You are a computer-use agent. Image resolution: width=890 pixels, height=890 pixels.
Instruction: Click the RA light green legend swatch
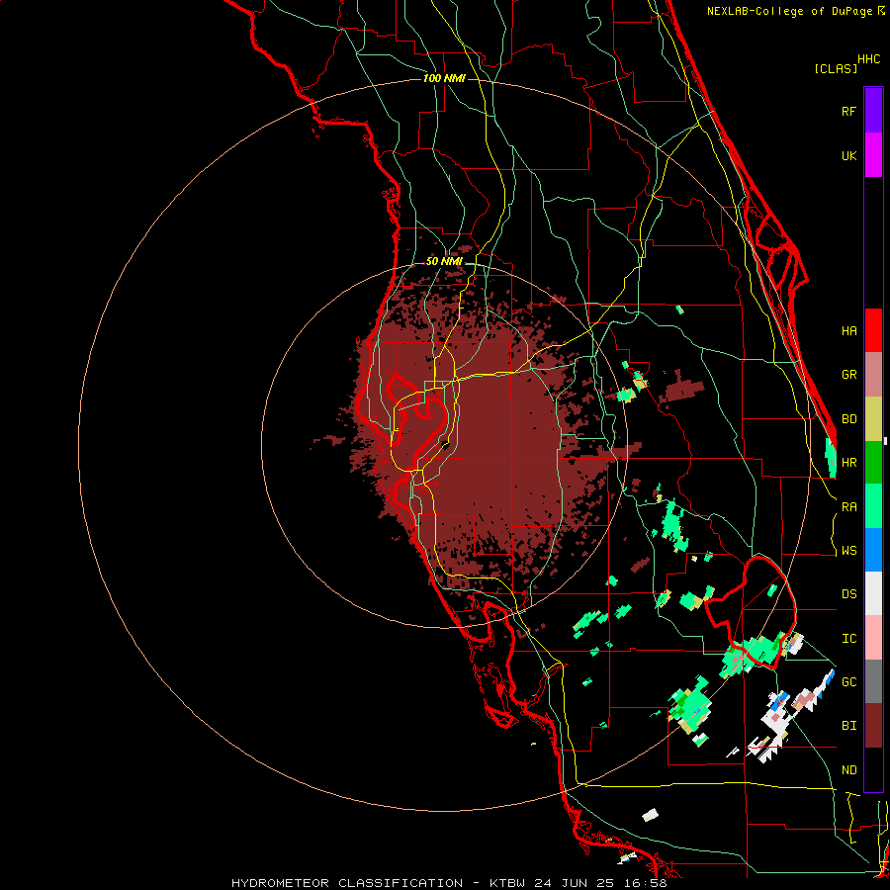(873, 506)
